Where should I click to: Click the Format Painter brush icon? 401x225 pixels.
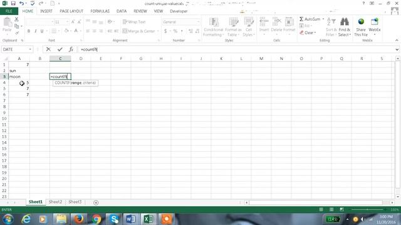pos(17,32)
